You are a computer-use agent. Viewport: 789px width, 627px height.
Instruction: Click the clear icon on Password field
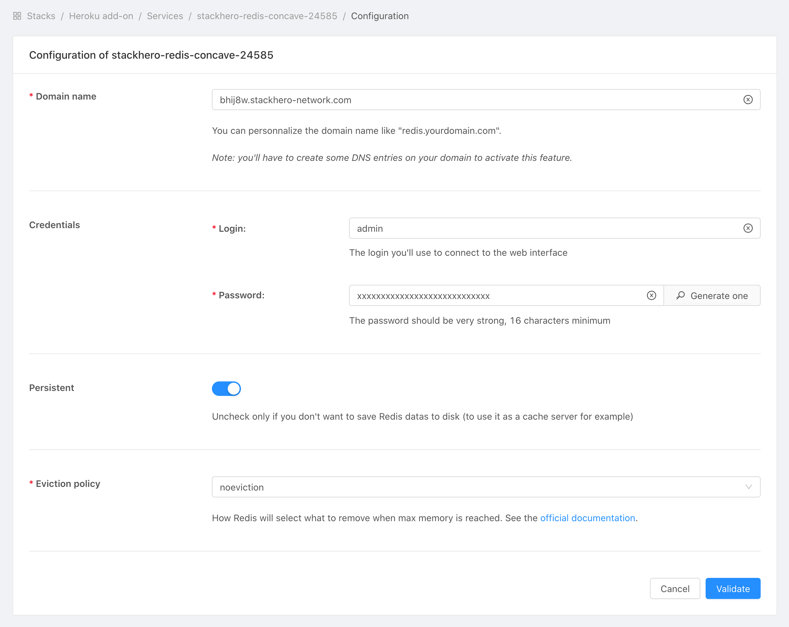(652, 296)
